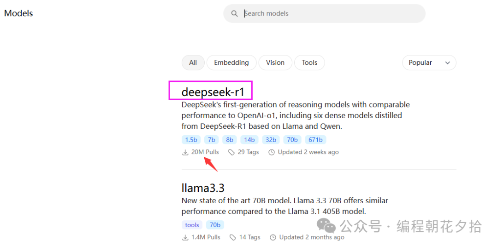
Task: Click the Models page heading
Action: [x=18, y=13]
